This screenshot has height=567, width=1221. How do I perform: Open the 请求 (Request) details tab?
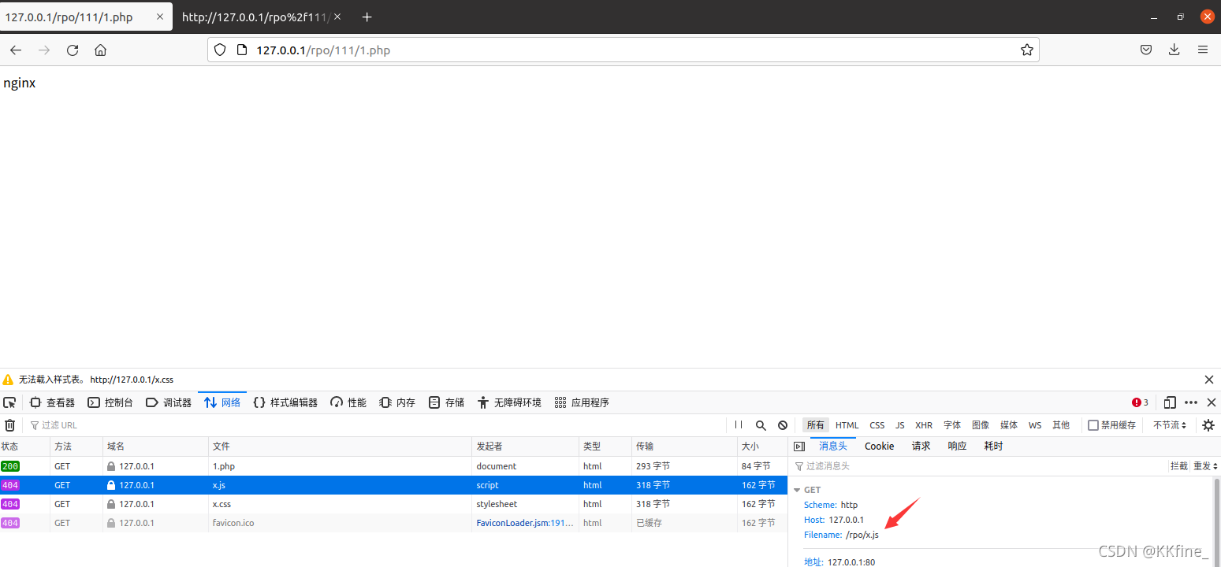click(x=921, y=447)
